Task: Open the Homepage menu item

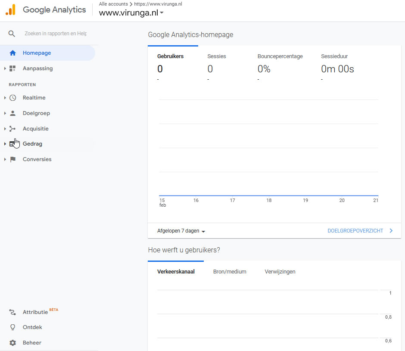Action: point(47,53)
